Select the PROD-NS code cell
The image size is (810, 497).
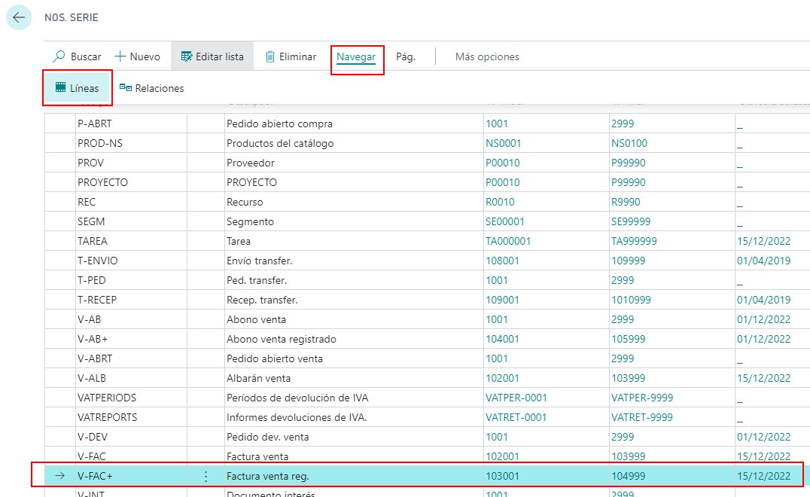click(99, 143)
